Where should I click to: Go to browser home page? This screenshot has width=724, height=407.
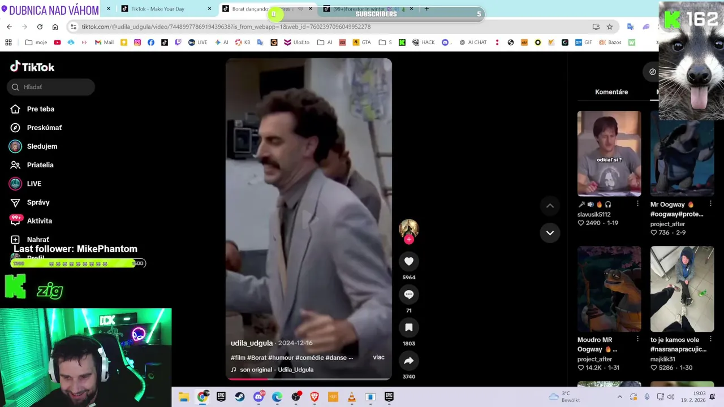point(55,27)
